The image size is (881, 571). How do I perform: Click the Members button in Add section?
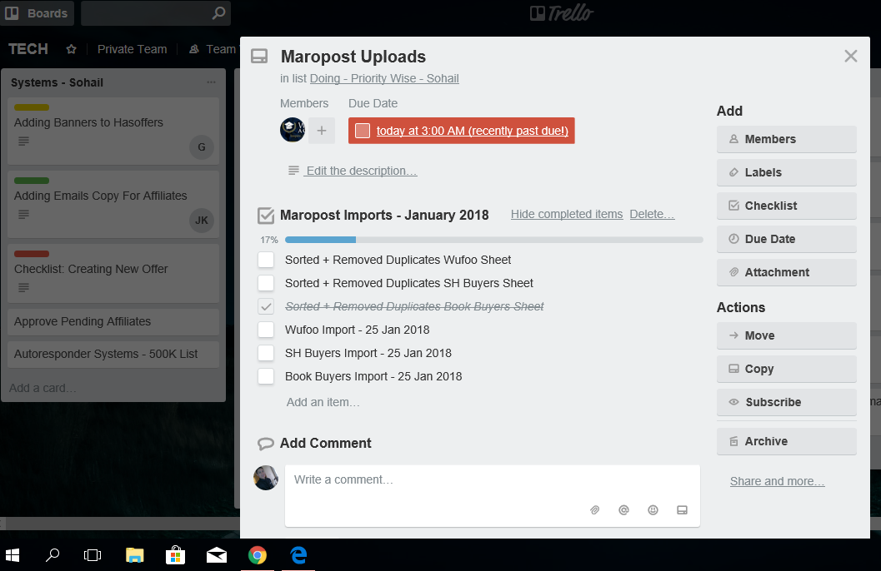tap(787, 139)
